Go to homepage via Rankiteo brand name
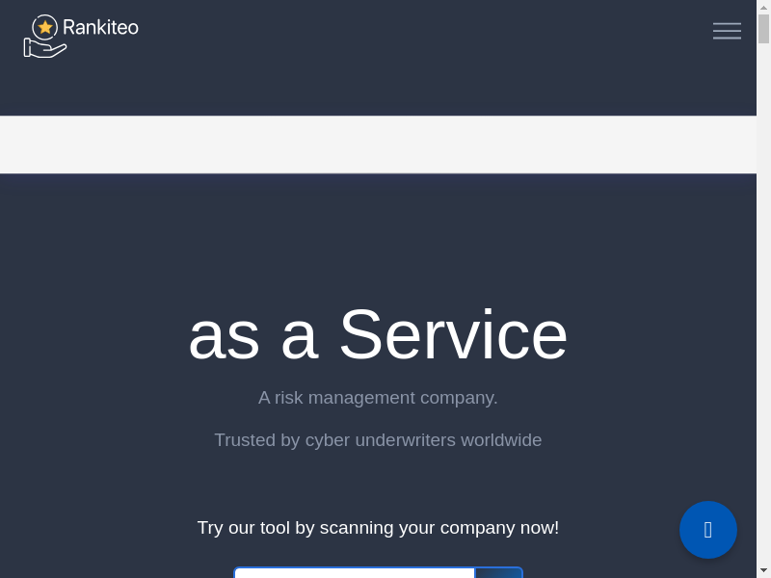 coord(100,27)
